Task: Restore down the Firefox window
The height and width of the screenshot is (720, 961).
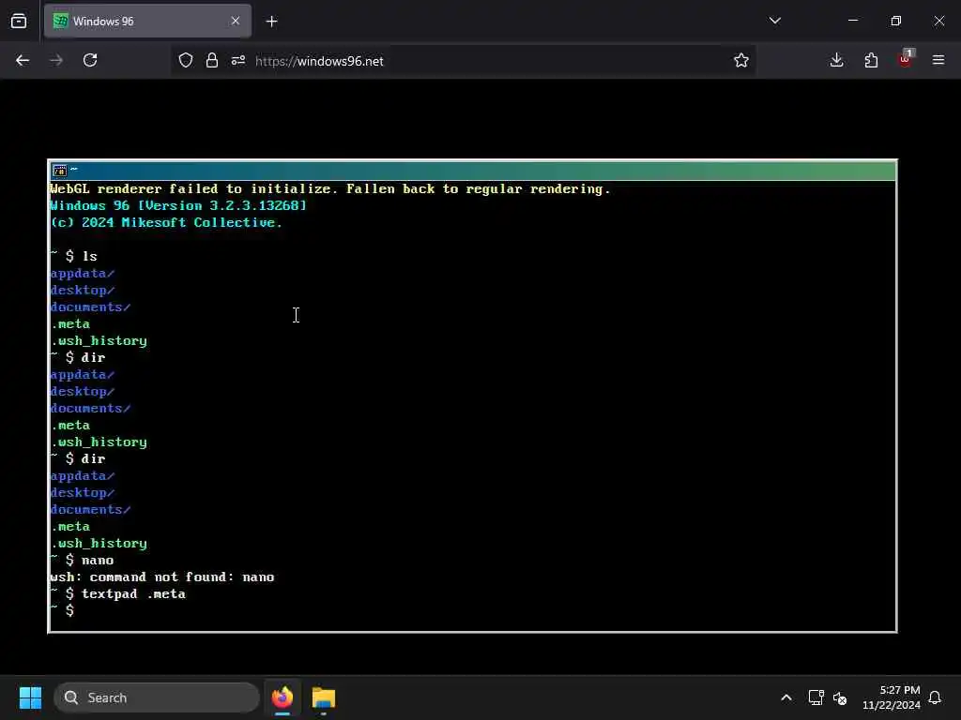Action: (x=896, y=21)
